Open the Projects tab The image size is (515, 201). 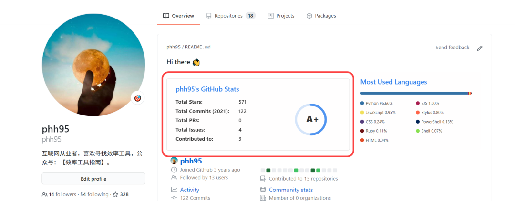pos(281,16)
